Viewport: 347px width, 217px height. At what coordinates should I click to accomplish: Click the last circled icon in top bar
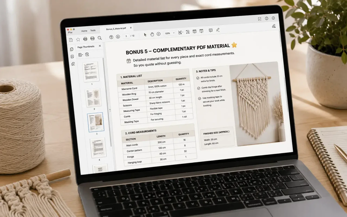[273, 18]
